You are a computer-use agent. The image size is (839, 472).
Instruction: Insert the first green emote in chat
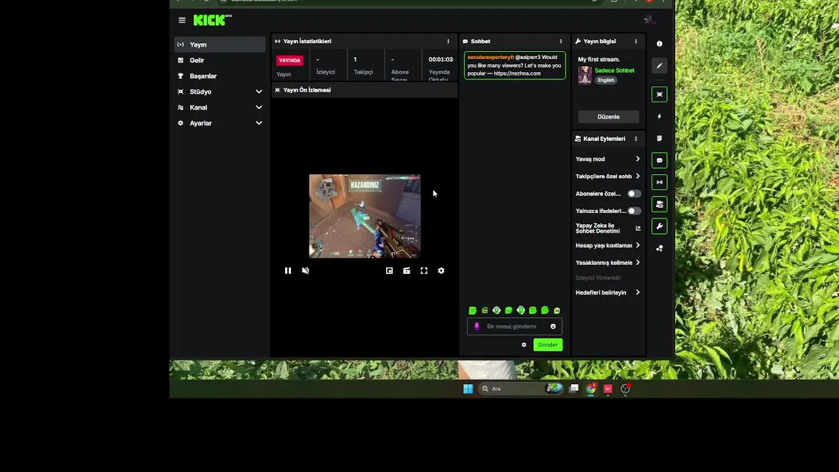(x=473, y=311)
